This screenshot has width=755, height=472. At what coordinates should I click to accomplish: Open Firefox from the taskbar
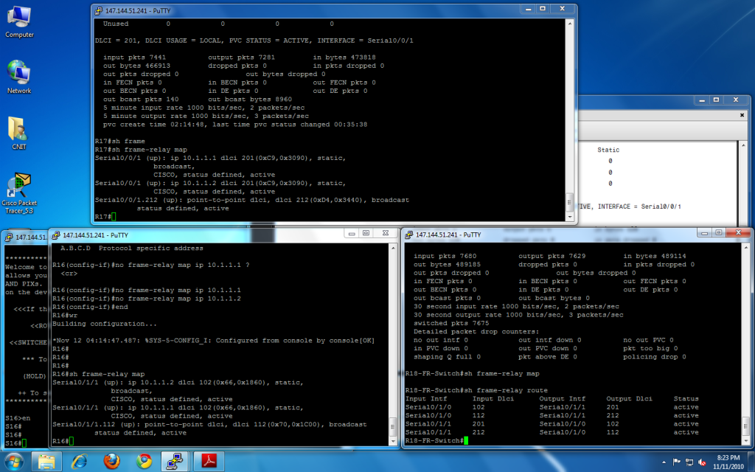tap(111, 462)
